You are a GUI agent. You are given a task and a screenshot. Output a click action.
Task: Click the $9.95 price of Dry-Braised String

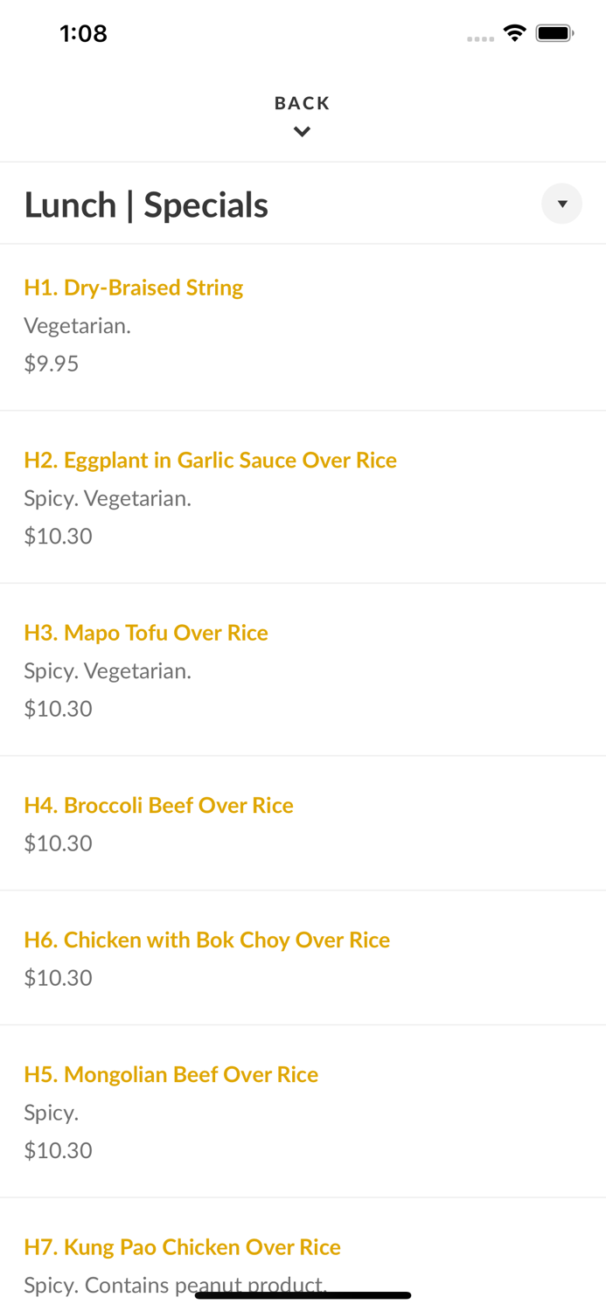(x=52, y=364)
